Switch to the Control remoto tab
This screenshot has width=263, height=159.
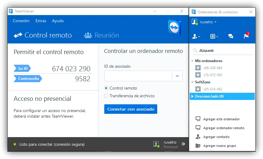[43, 35]
